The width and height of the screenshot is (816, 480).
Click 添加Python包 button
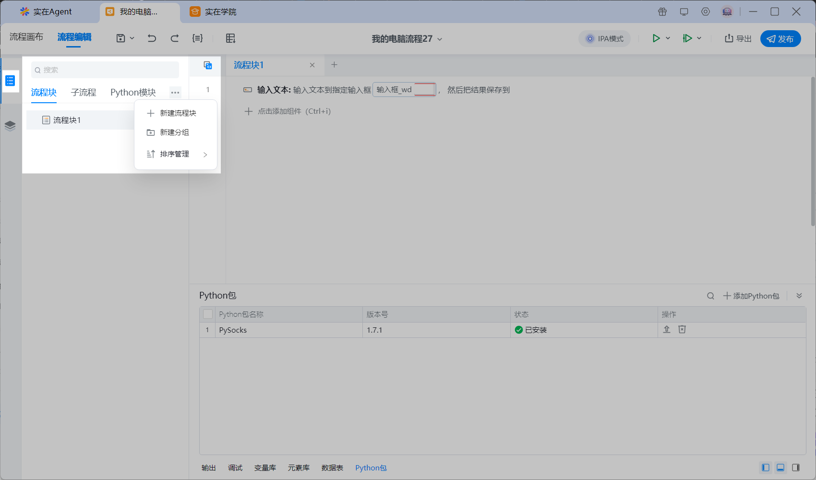tap(751, 296)
